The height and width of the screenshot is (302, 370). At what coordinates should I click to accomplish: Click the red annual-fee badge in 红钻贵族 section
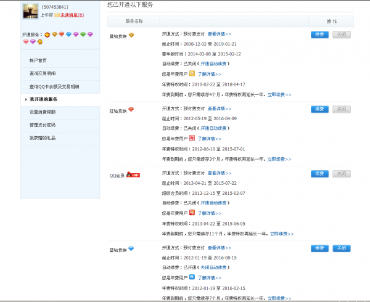pos(192,138)
